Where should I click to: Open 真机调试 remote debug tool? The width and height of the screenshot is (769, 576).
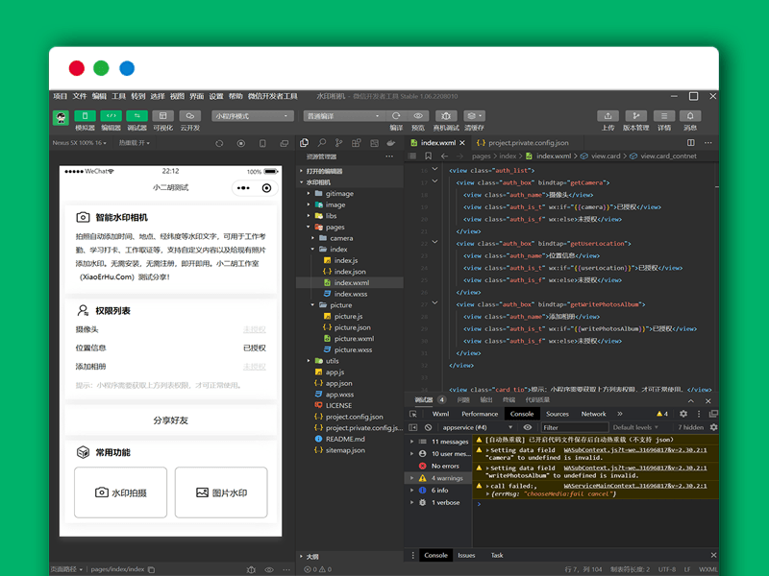click(446, 116)
